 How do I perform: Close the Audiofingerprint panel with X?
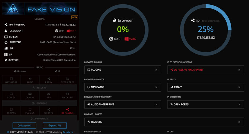point(156,104)
